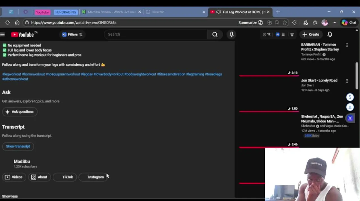The width and height of the screenshot is (360, 201).
Task: Open MadSbu Instagram link
Action: tap(93, 177)
